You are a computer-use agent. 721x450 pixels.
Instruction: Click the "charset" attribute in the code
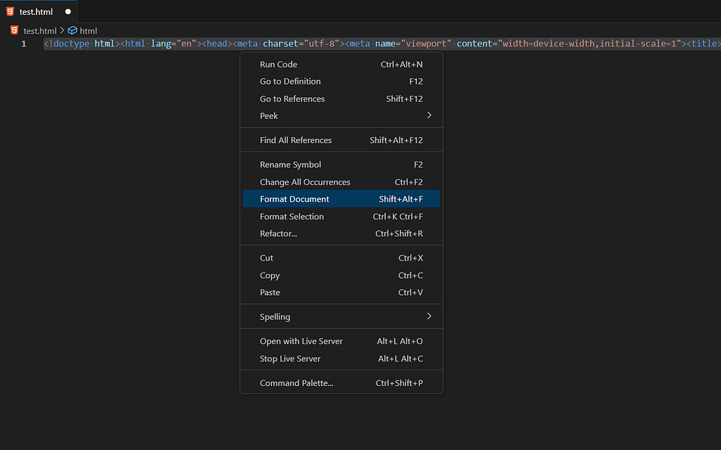(280, 44)
